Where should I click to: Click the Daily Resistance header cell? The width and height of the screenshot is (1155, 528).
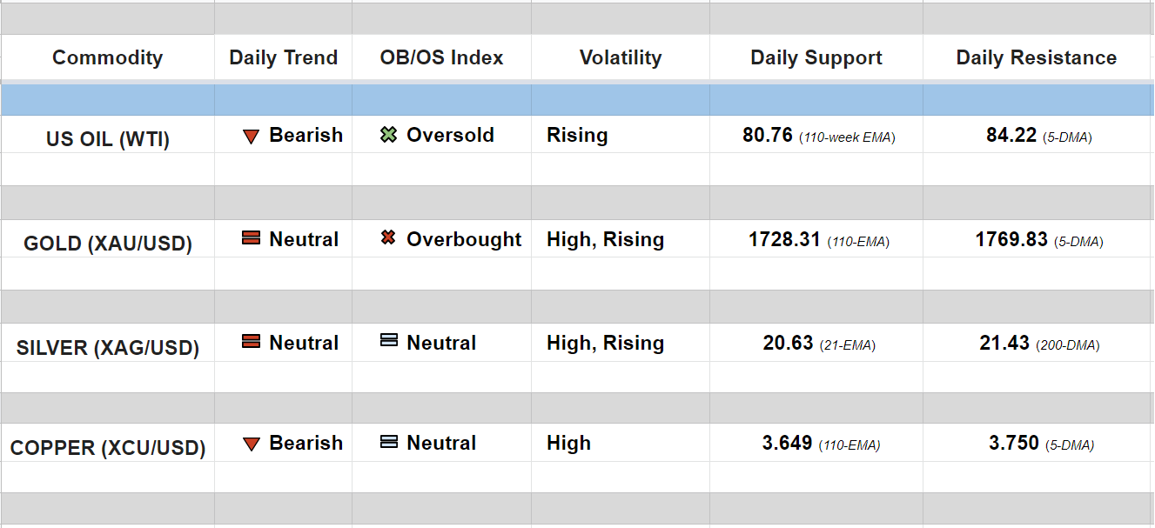click(x=1036, y=57)
